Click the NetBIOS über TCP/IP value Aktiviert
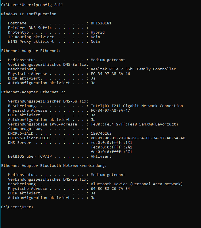The image size is (201, 228). 101,156
